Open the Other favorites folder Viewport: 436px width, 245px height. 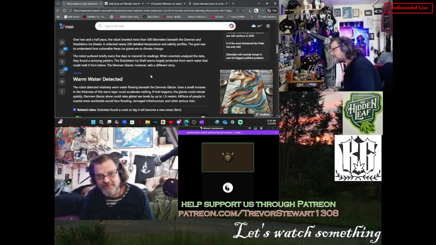point(267,17)
